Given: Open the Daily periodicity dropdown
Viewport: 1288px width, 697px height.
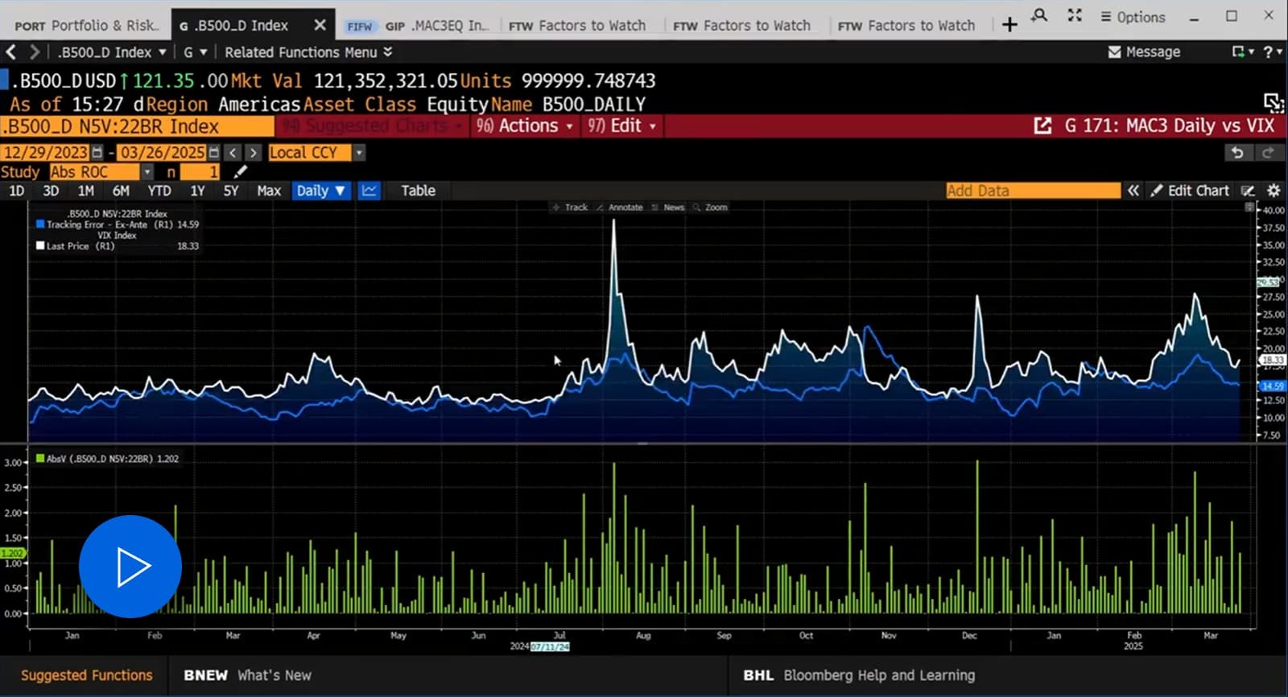Looking at the screenshot, I should point(320,191).
